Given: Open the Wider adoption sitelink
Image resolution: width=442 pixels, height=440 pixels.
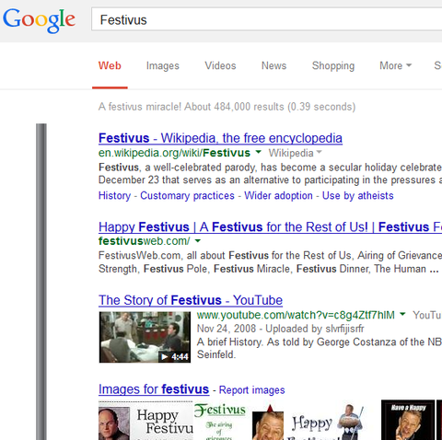Looking at the screenshot, I should coord(278,196).
